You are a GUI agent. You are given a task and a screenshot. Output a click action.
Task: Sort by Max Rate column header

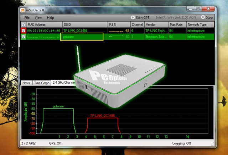pyautogui.click(x=177, y=24)
